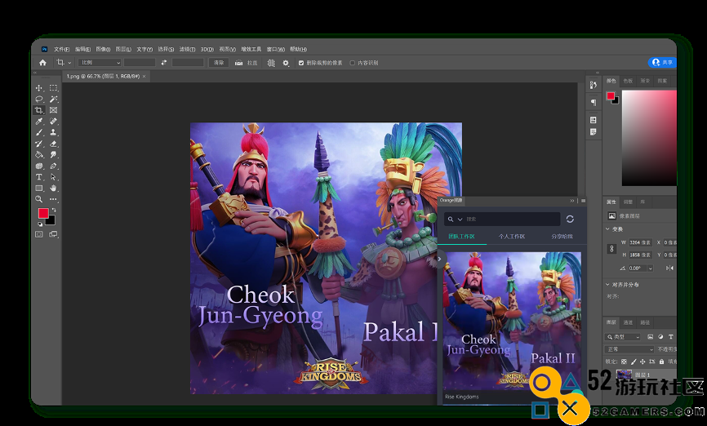Select the Smudge tool
This screenshot has height=426, width=707.
(53, 154)
